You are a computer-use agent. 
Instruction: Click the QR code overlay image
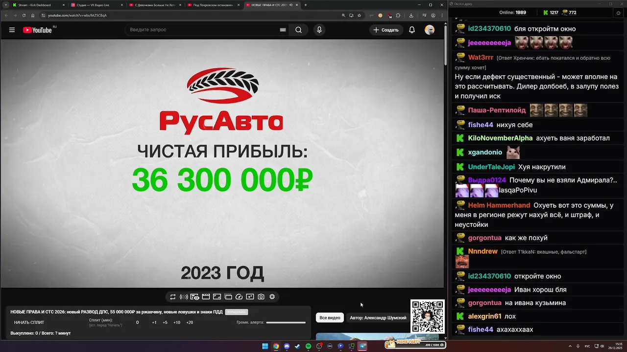(428, 316)
